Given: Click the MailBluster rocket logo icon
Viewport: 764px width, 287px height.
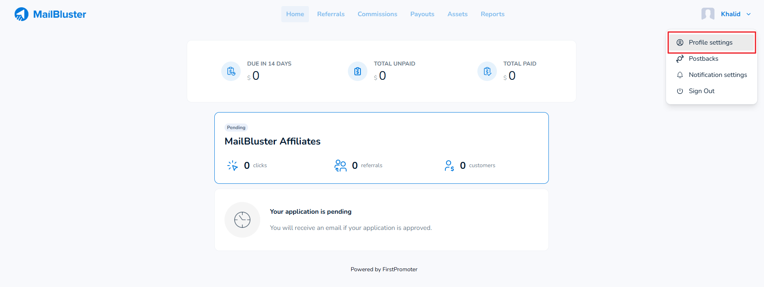Looking at the screenshot, I should pyautogui.click(x=22, y=14).
